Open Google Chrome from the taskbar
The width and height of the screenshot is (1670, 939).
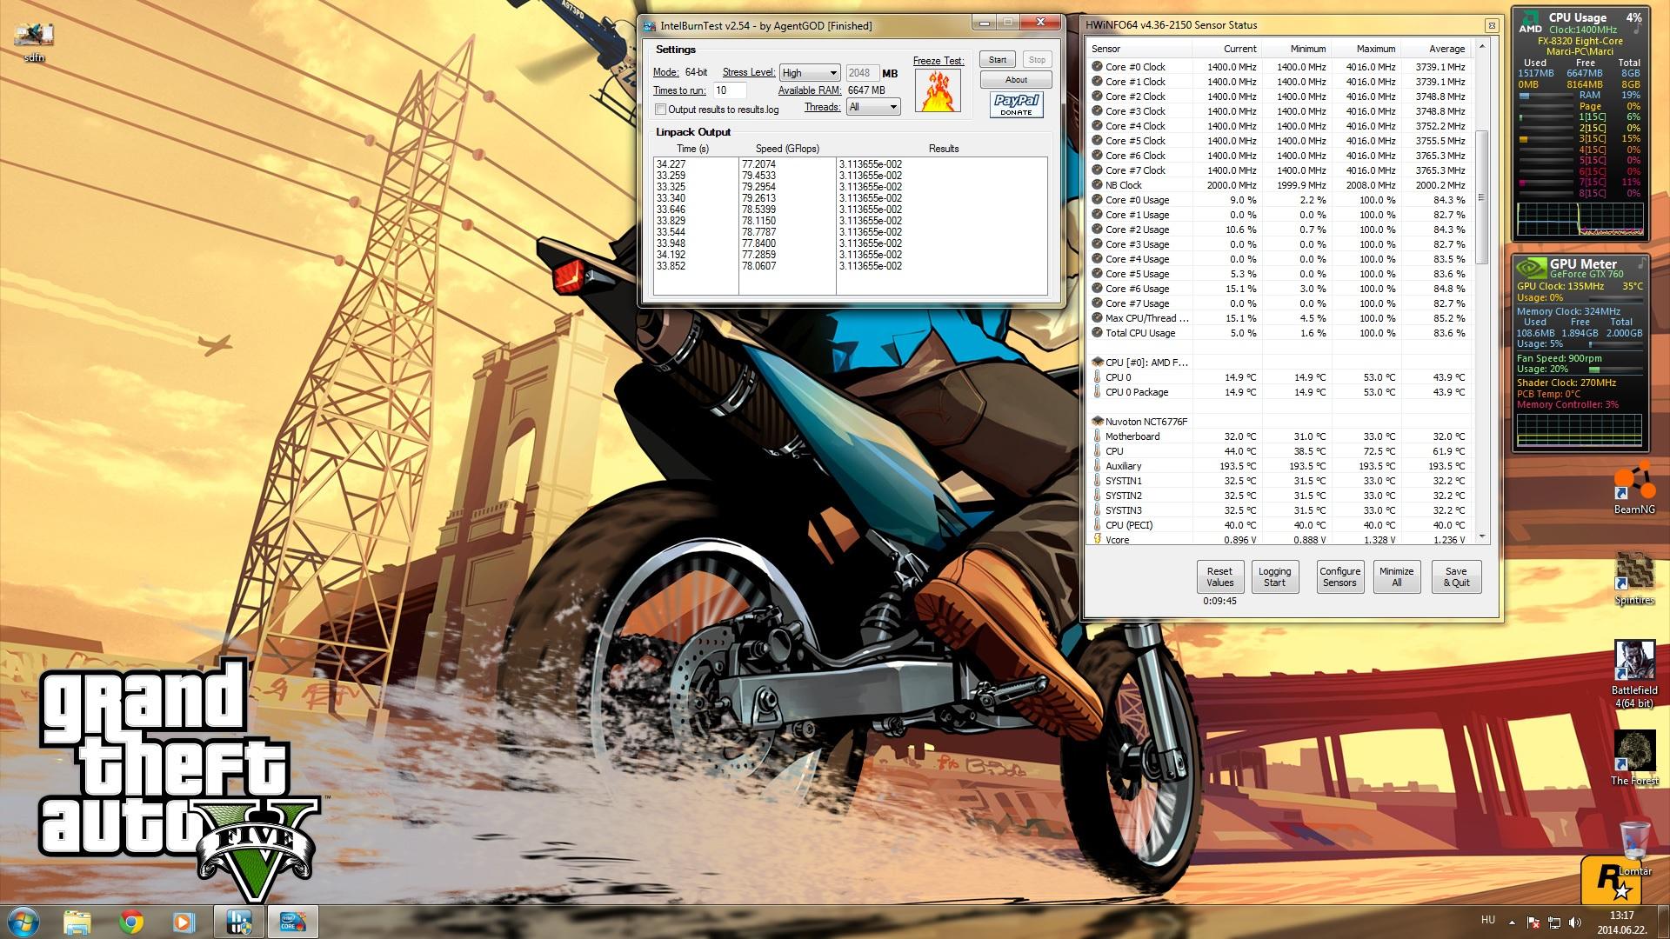(131, 922)
